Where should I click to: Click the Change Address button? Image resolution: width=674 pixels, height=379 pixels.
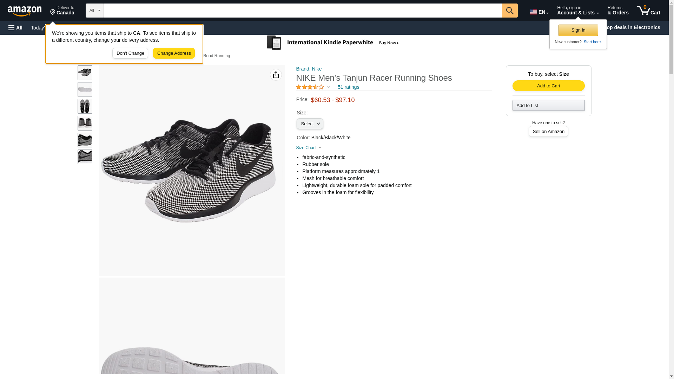coord(174,53)
